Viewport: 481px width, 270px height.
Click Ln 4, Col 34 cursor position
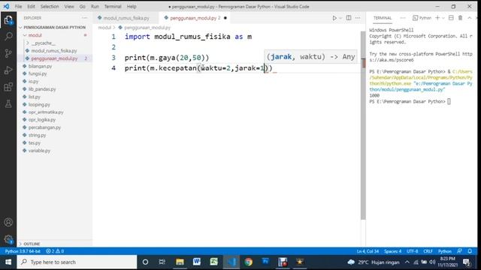pyautogui.click(x=368, y=251)
